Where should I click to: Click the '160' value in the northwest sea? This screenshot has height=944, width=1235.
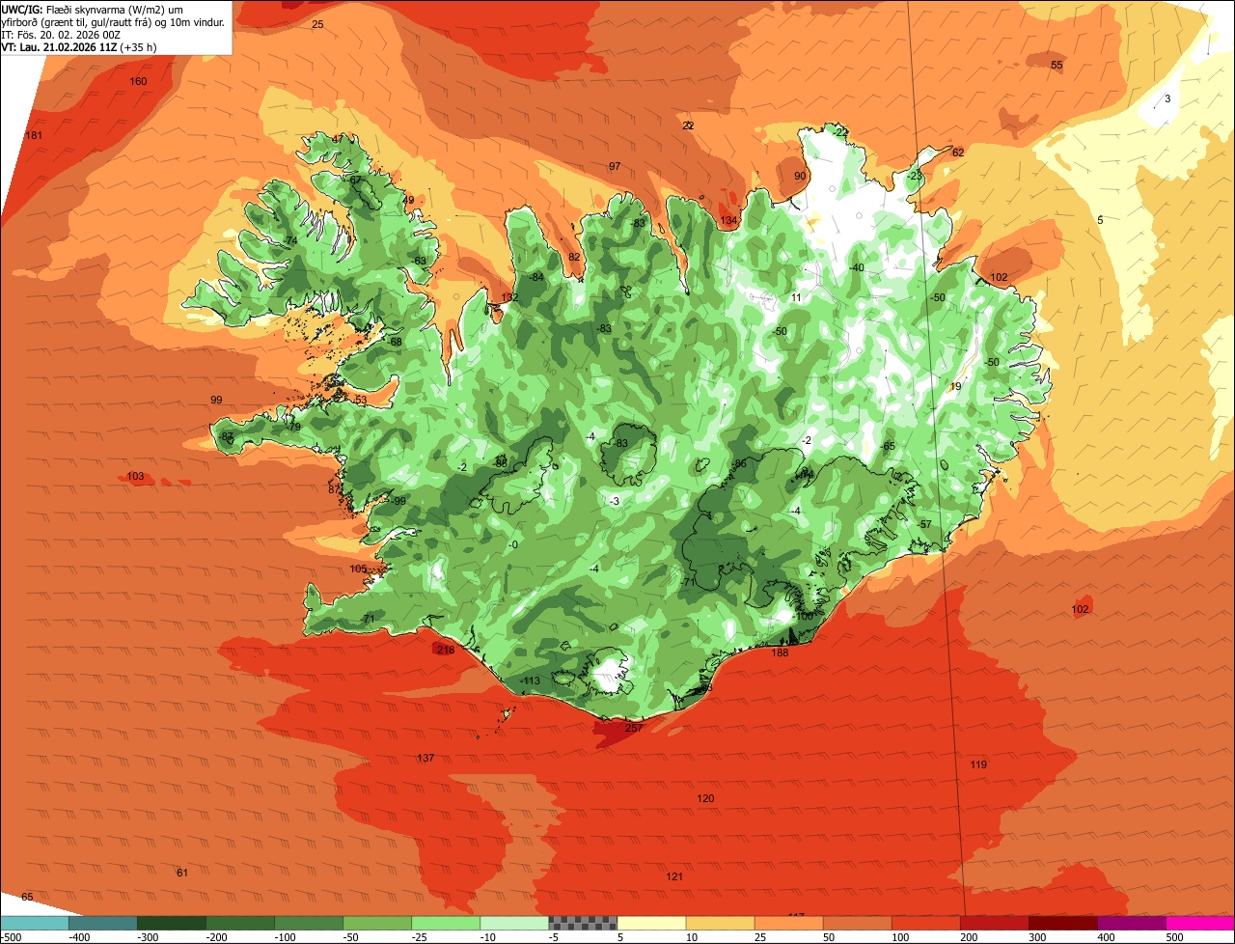click(x=138, y=81)
